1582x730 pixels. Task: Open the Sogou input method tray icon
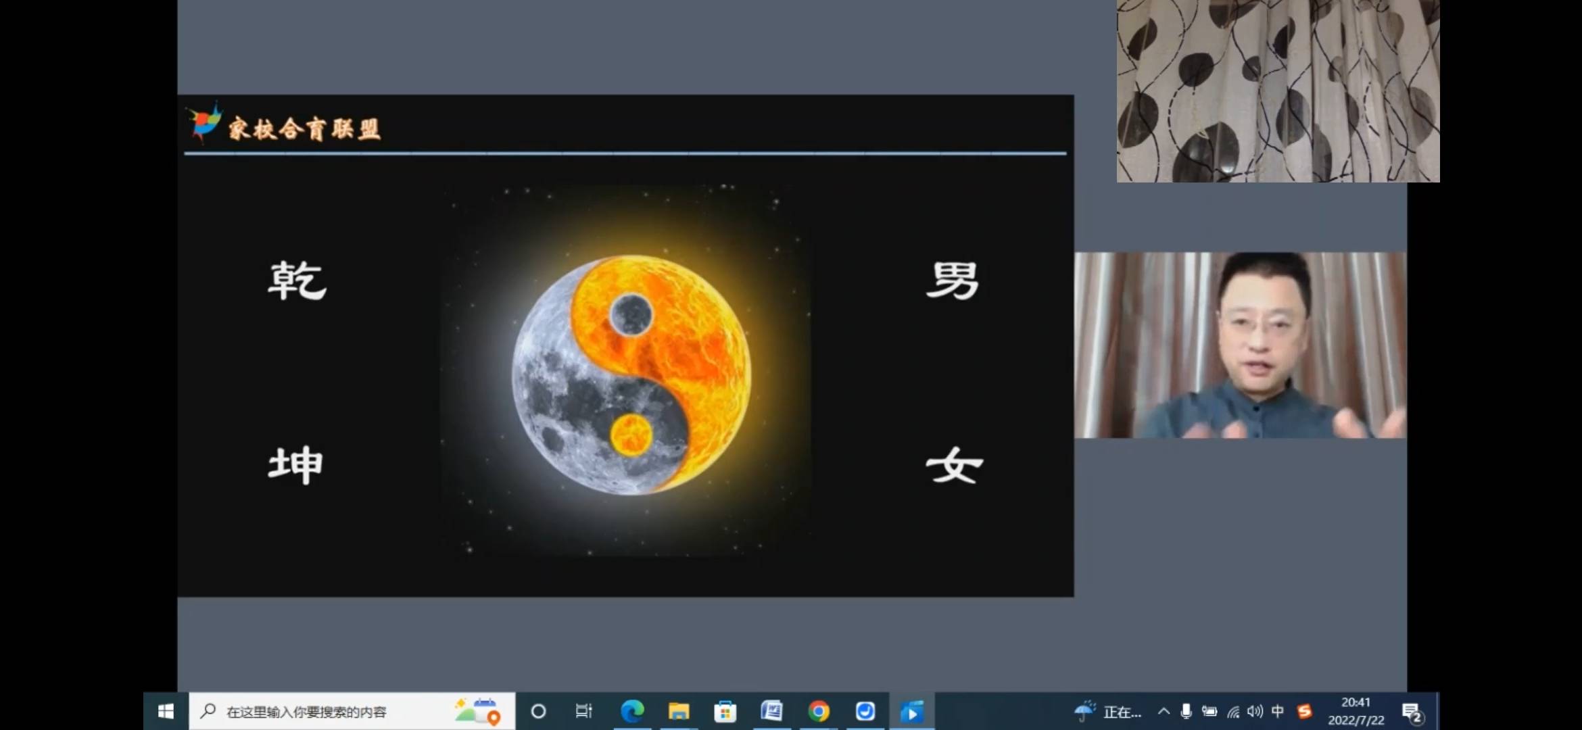point(1304,711)
